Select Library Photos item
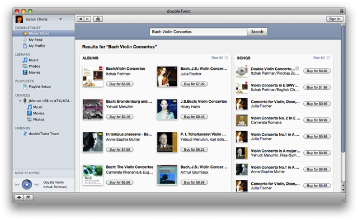Viewport: 358px width, 220px height. click(x=34, y=66)
